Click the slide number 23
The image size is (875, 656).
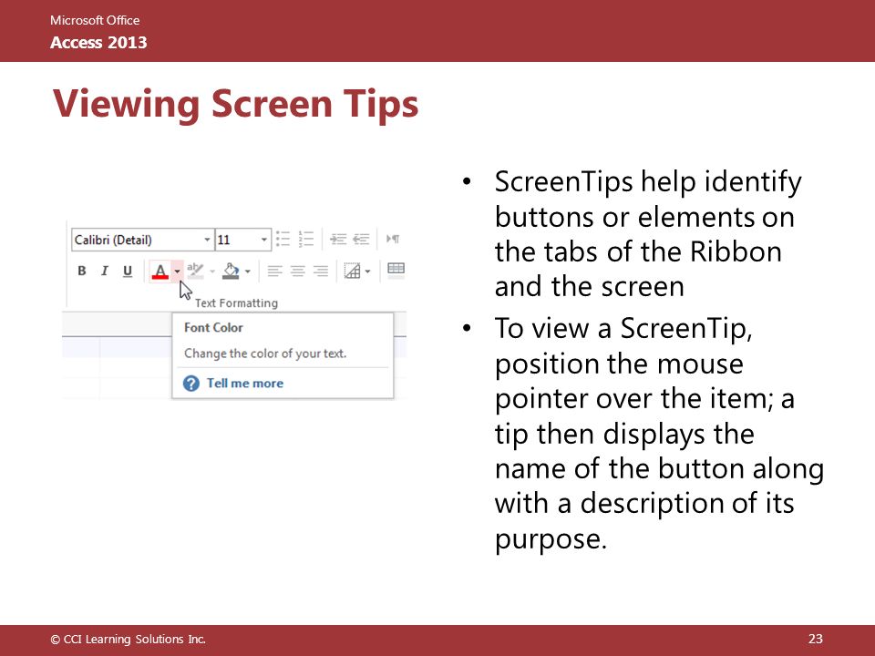click(x=816, y=639)
